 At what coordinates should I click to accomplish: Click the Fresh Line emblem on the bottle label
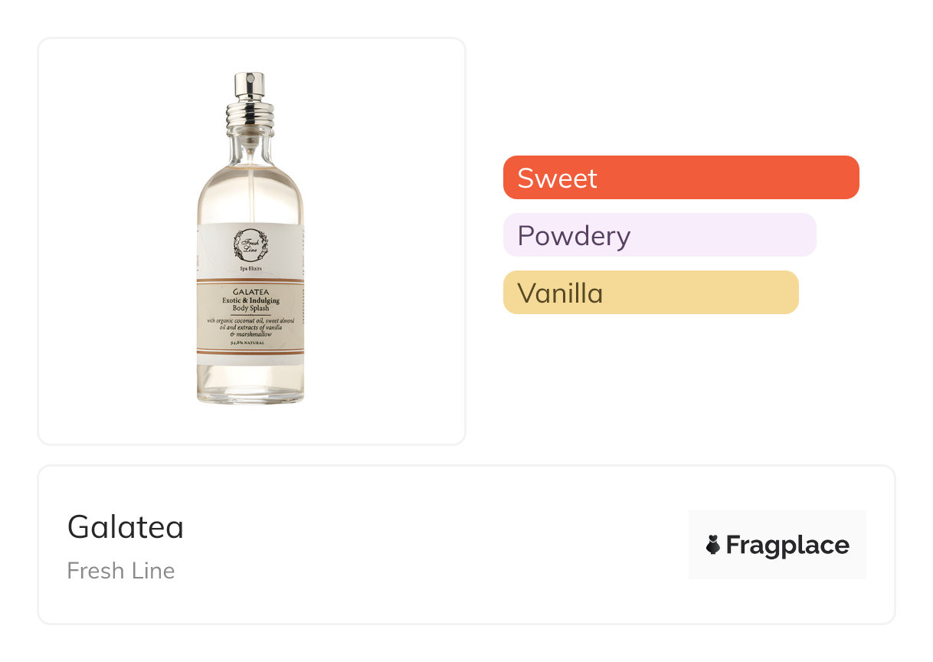(x=250, y=245)
